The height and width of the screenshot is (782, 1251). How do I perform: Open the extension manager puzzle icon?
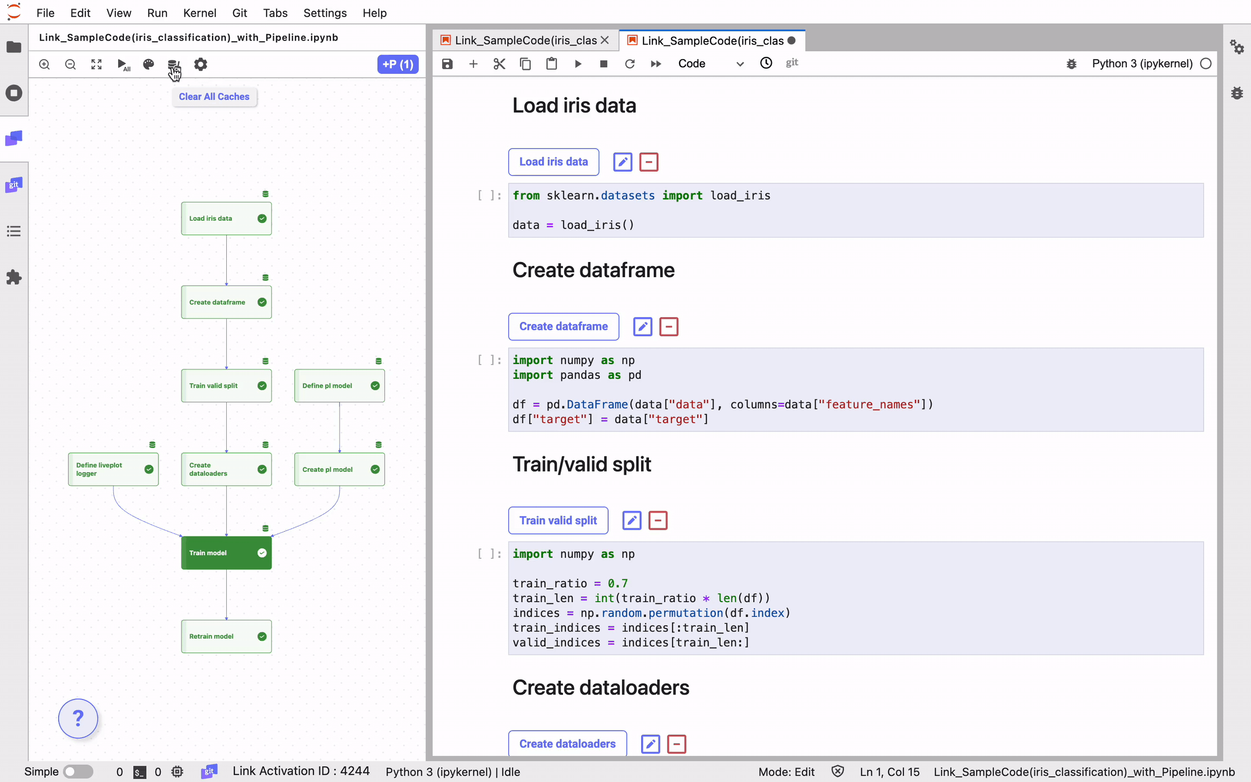pyautogui.click(x=14, y=277)
